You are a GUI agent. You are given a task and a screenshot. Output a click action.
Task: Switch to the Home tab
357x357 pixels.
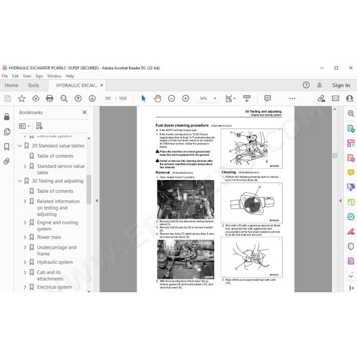tap(11, 85)
